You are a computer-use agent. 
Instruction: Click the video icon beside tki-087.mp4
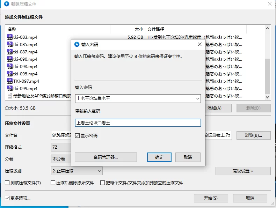point(10,52)
